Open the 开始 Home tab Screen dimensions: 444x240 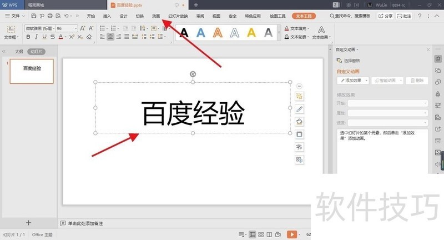pos(91,16)
